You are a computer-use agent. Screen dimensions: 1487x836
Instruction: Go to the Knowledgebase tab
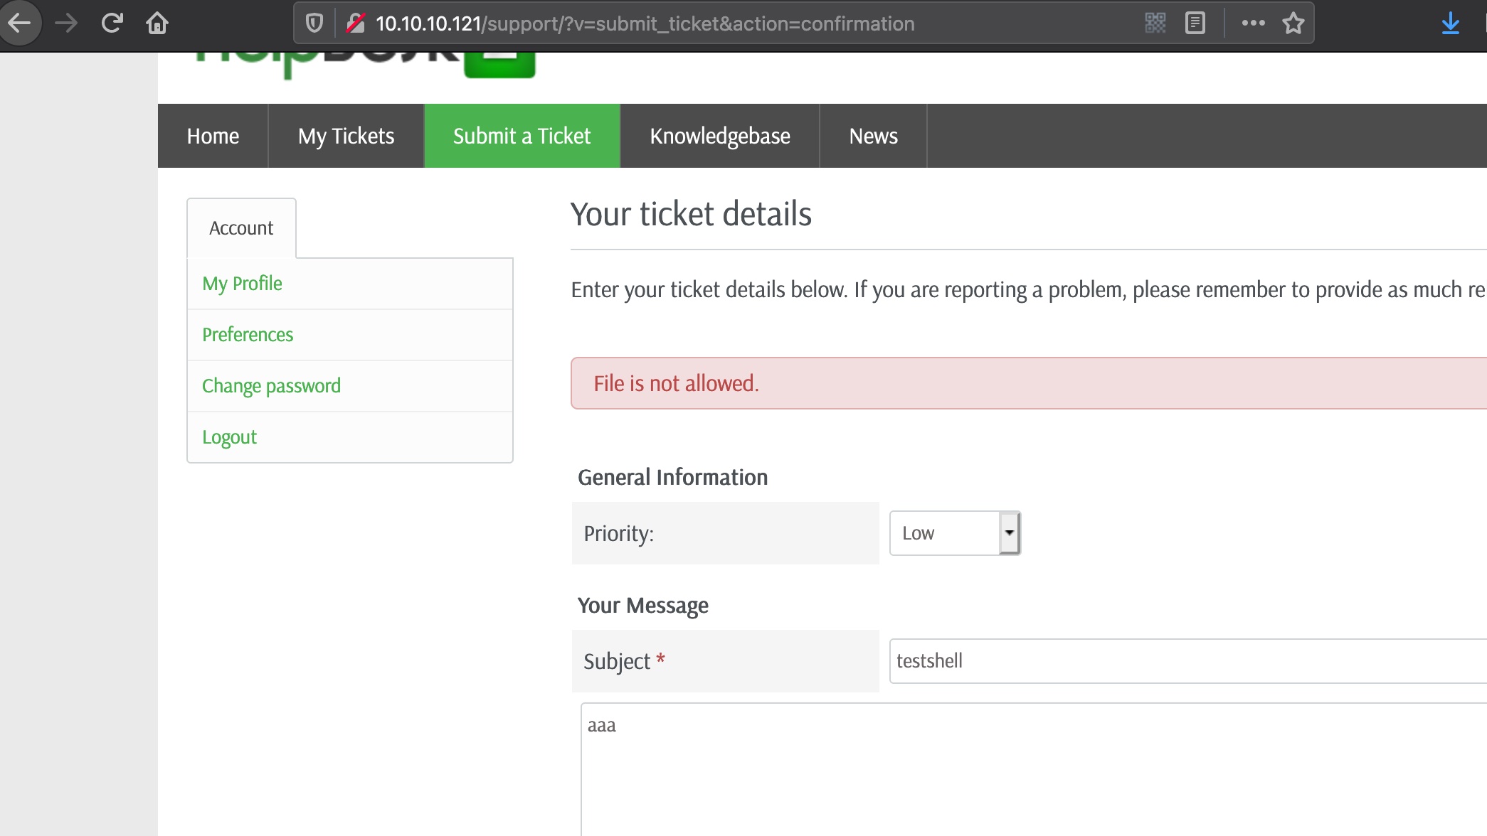point(719,136)
